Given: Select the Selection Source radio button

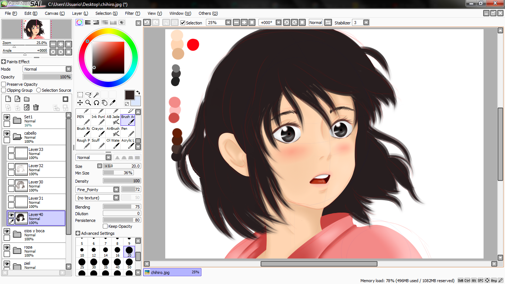Looking at the screenshot, I should coord(38,90).
